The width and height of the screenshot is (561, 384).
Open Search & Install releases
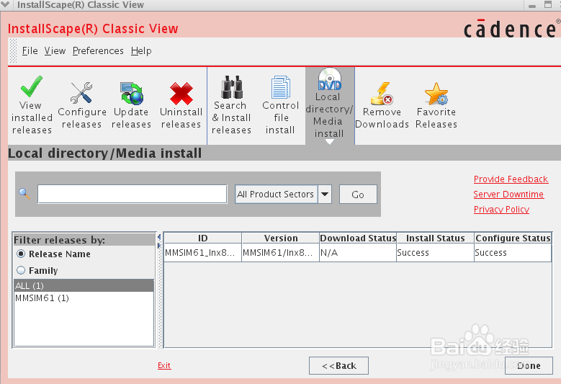[x=231, y=105]
